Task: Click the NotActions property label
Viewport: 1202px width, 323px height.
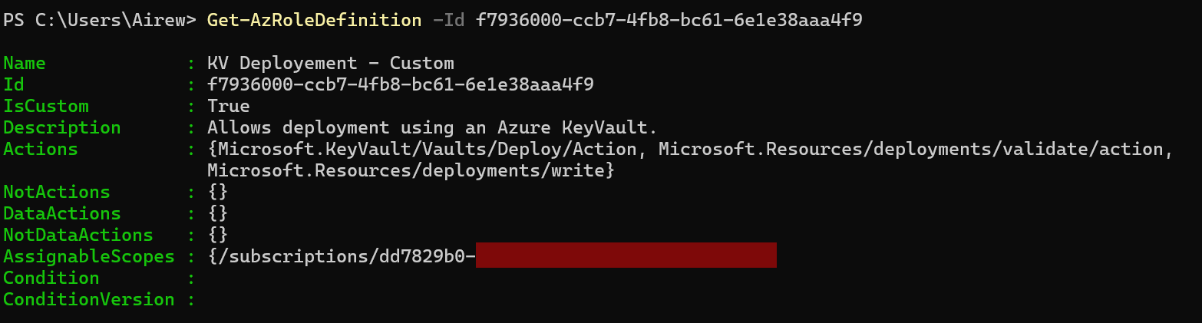Action: [57, 192]
